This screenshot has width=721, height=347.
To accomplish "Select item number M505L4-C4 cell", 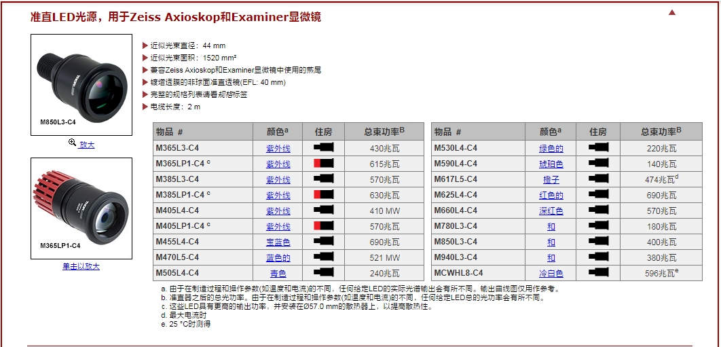I will [x=203, y=273].
